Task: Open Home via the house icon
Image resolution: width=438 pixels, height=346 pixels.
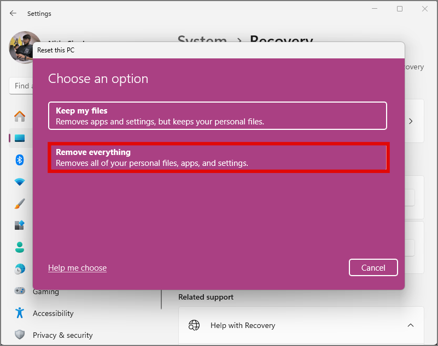Action: pyautogui.click(x=20, y=116)
